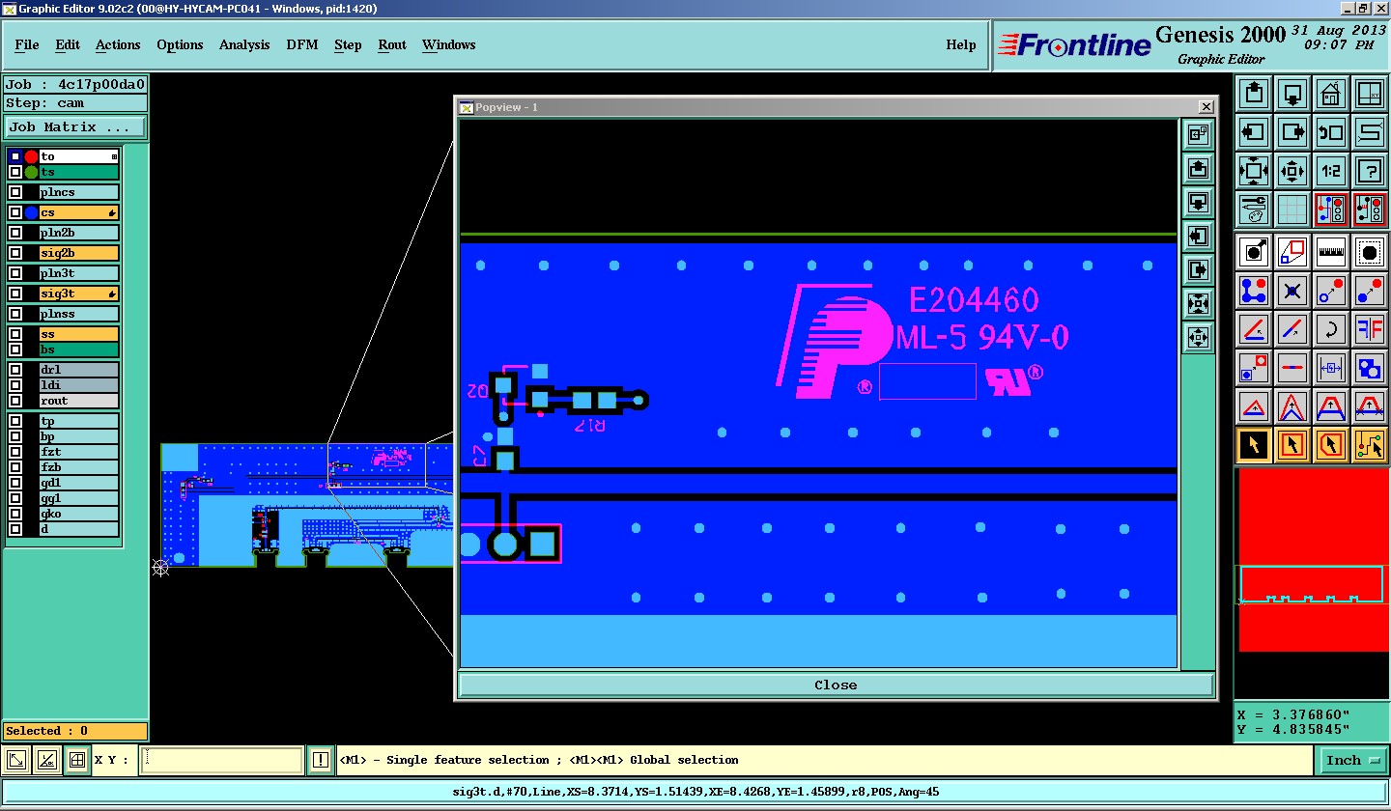This screenshot has width=1391, height=811.
Task: Click the mirror FF flip icon
Action: (1370, 329)
